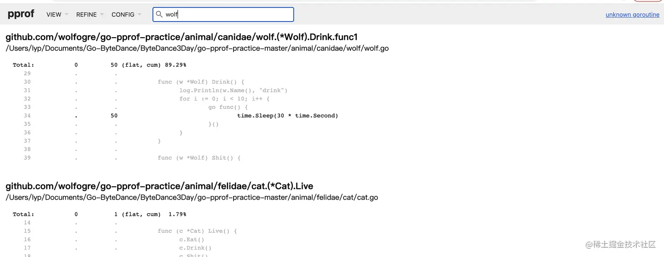Open the CONFIG menu
Image resolution: width=664 pixels, height=257 pixels.
(x=123, y=14)
